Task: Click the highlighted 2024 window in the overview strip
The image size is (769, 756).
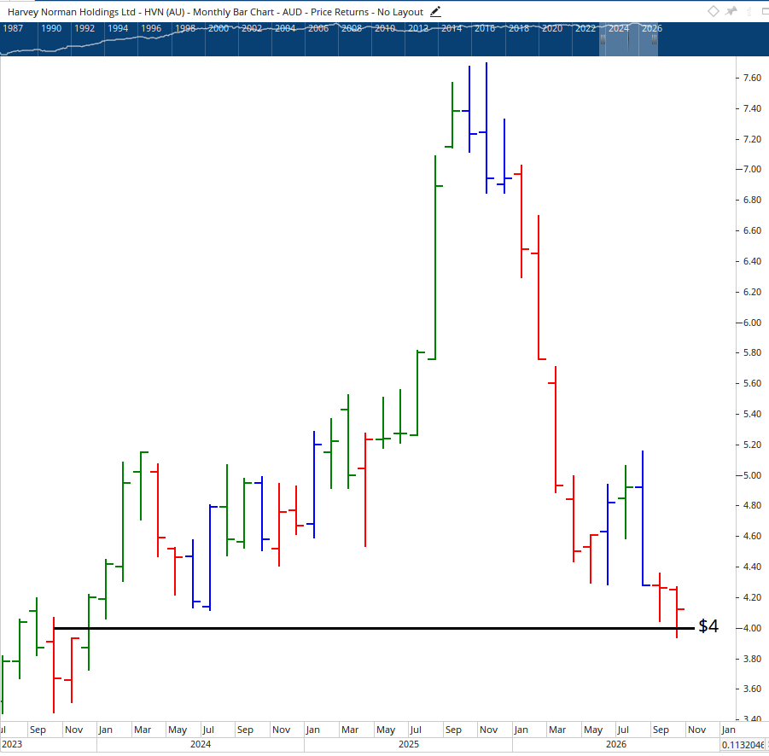Action: [x=628, y=39]
